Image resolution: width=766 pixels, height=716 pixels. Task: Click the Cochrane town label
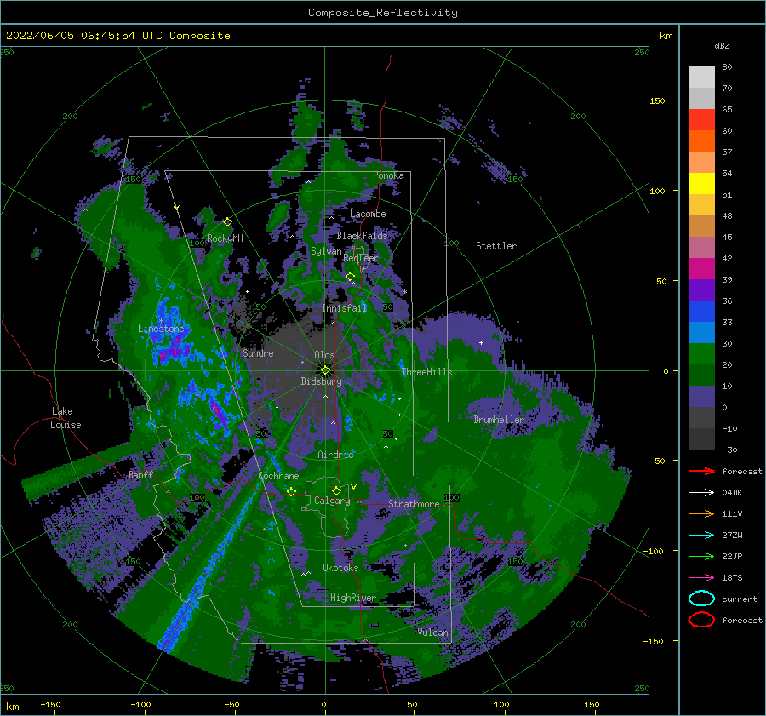[278, 476]
